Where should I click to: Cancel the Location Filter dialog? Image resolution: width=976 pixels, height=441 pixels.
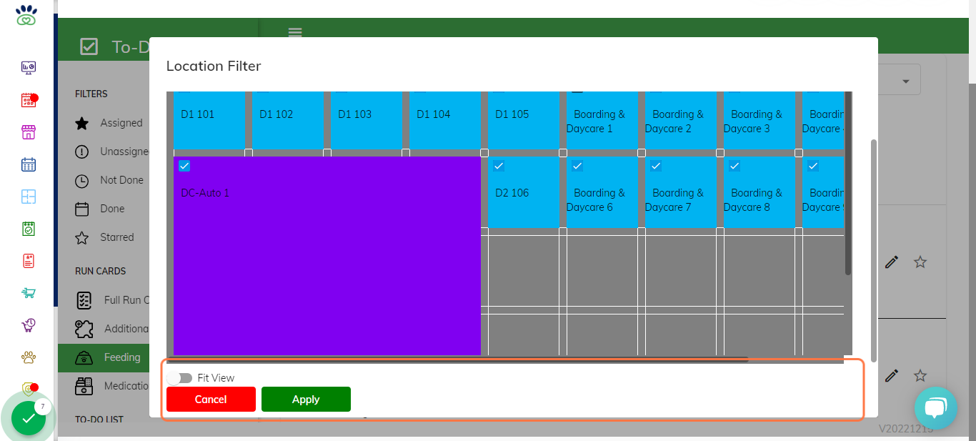coord(211,399)
